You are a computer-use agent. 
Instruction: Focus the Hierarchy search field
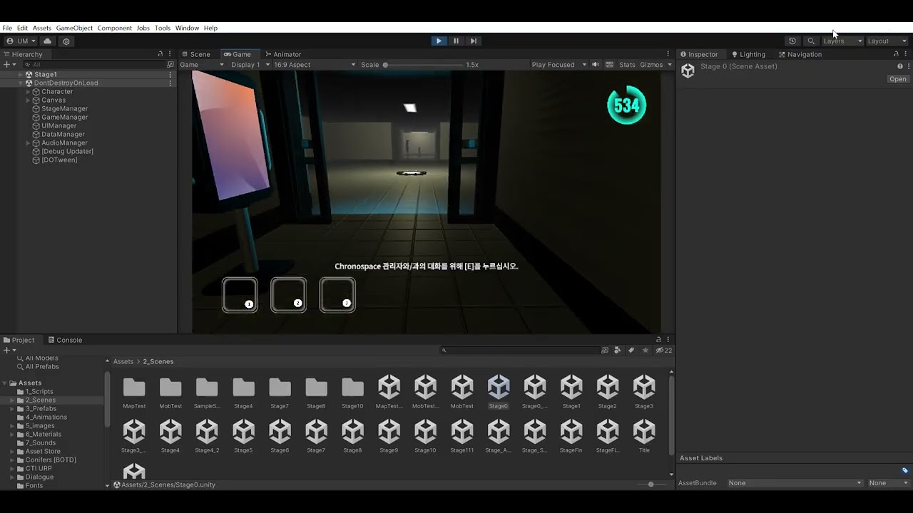point(96,64)
